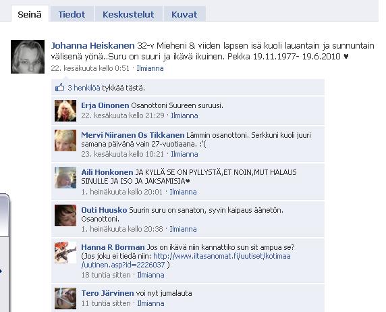Open Johanna Heiskanen's profile name link
The image size is (386, 312).
click(93, 46)
